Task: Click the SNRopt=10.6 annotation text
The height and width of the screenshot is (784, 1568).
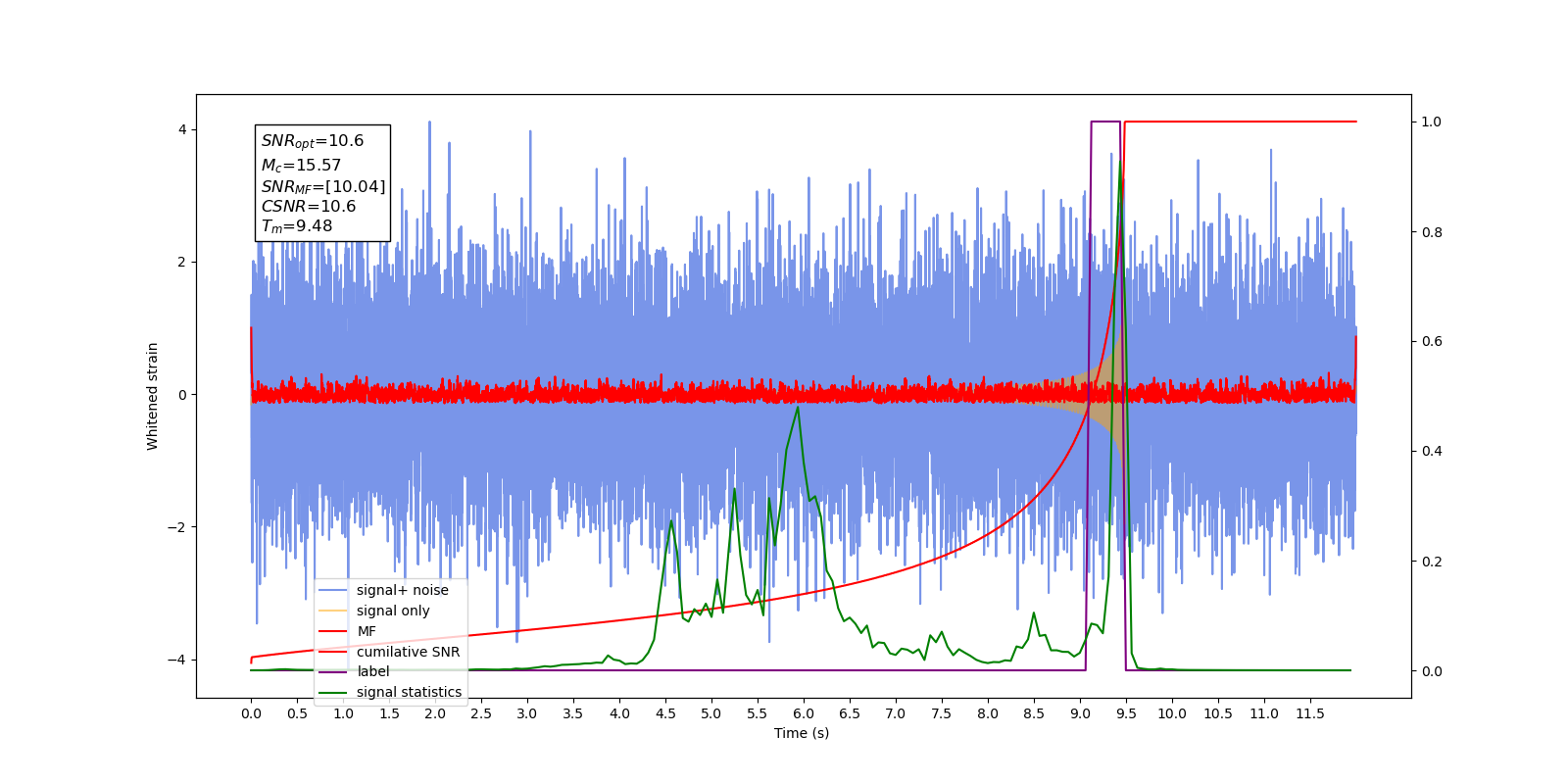Action: click(x=313, y=141)
